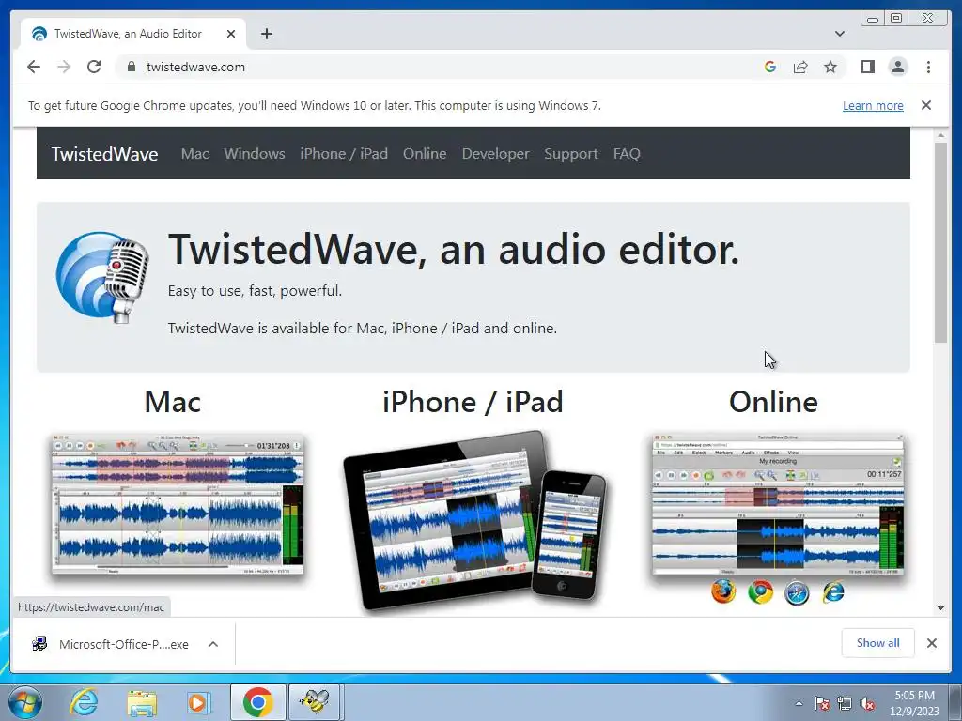Open the downloaded Microsoft-Office-P....exe file
Screen dimensions: 962x721
pyautogui.click(x=111, y=644)
